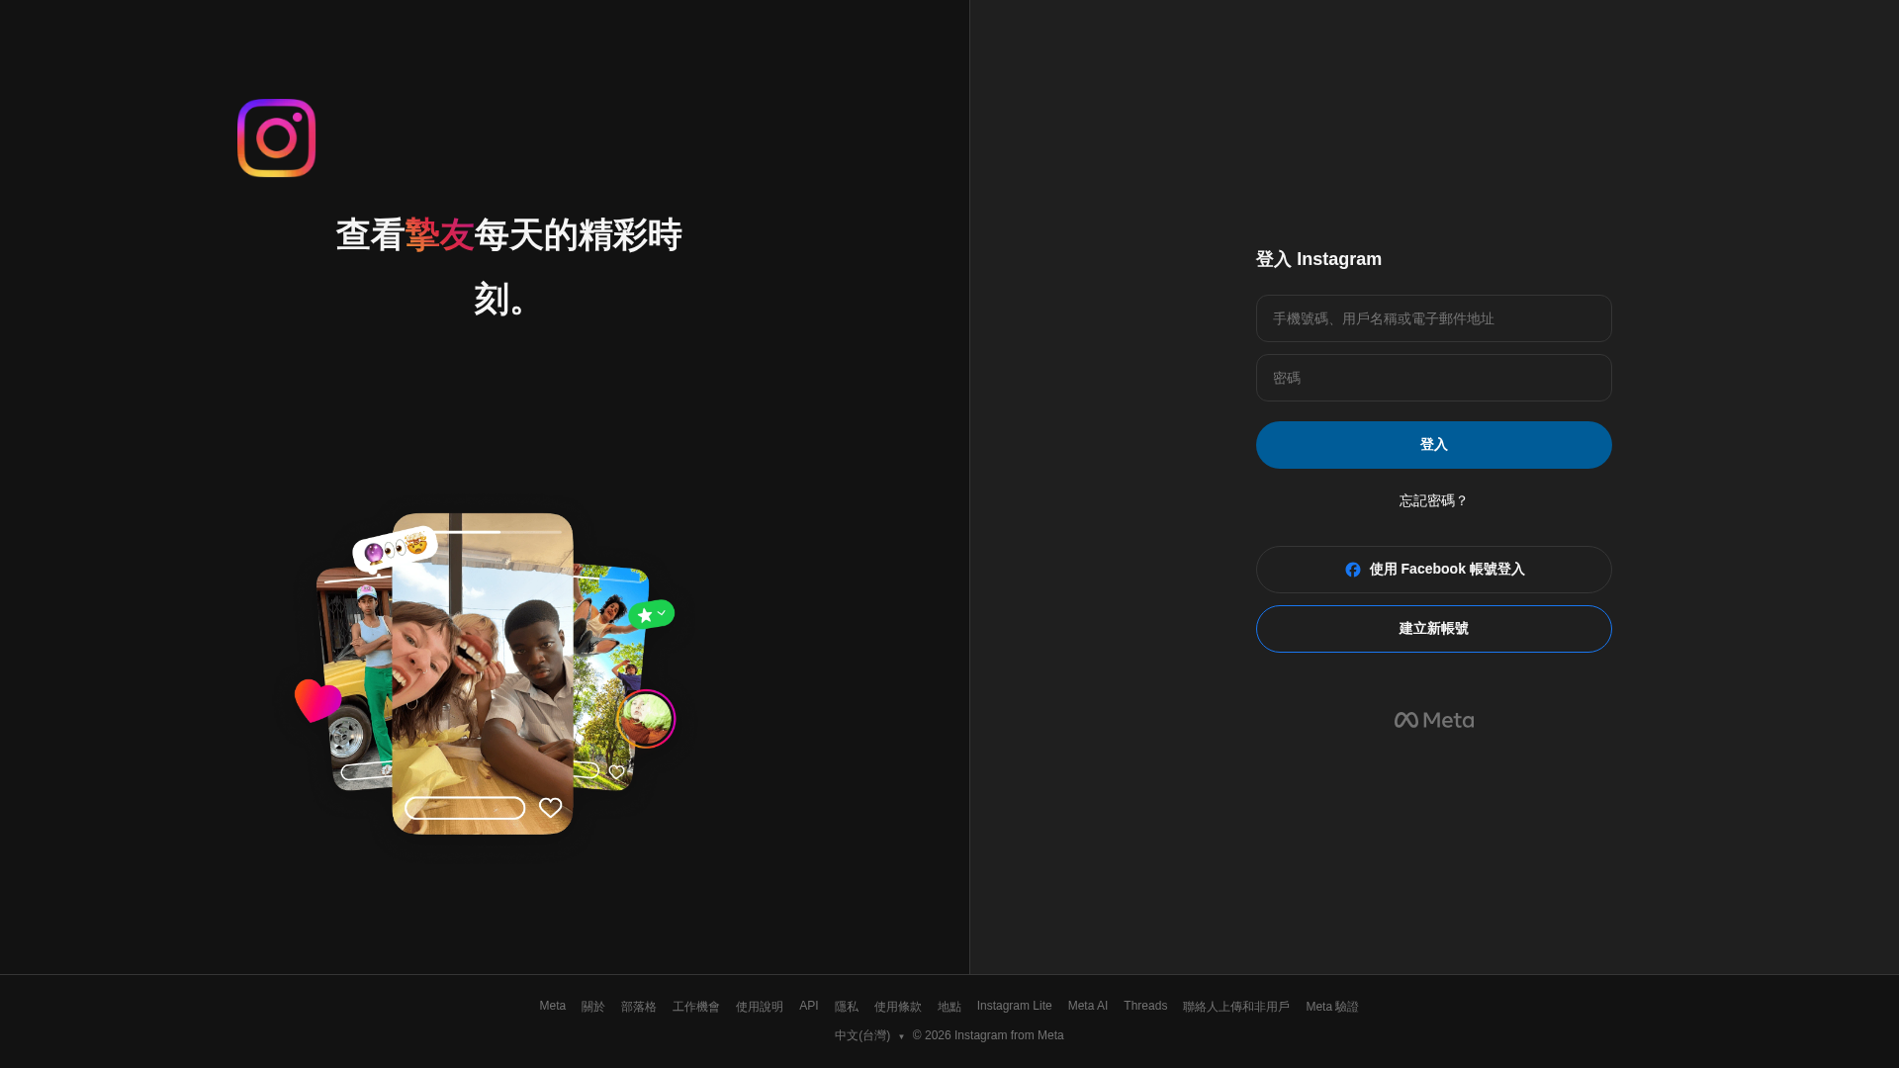1899x1068 pixels.
Task: Click the 密碼 password field
Action: (1433, 378)
